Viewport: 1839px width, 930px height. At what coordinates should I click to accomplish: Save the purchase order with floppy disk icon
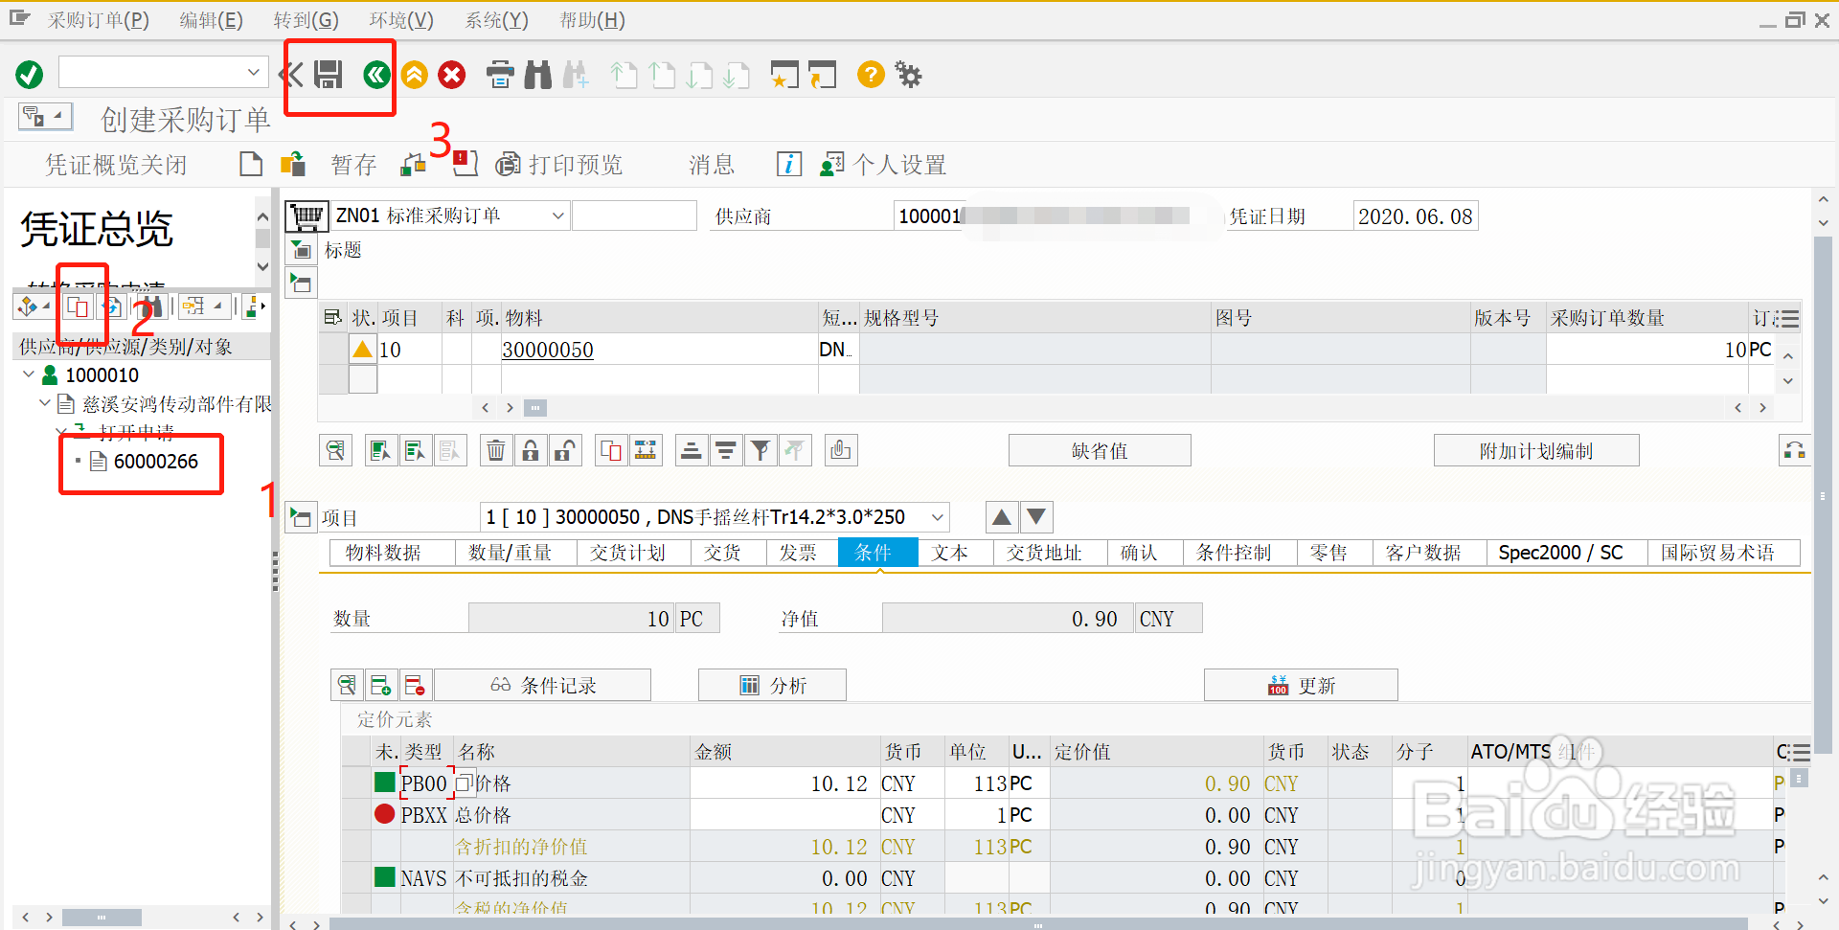point(329,75)
